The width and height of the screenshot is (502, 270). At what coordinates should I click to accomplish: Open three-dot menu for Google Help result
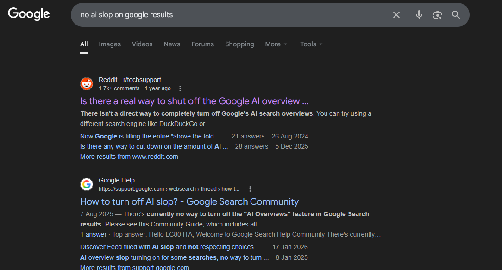point(250,189)
